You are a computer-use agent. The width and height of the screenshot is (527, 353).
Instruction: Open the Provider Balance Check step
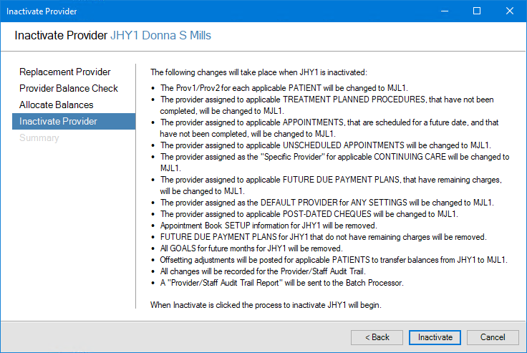(69, 89)
